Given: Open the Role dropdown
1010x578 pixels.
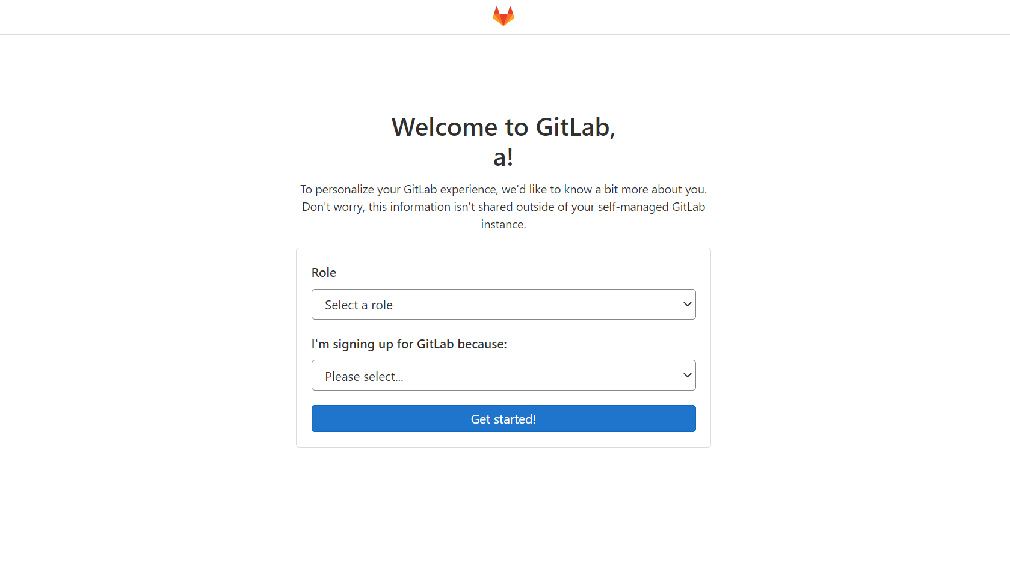Looking at the screenshot, I should [503, 305].
